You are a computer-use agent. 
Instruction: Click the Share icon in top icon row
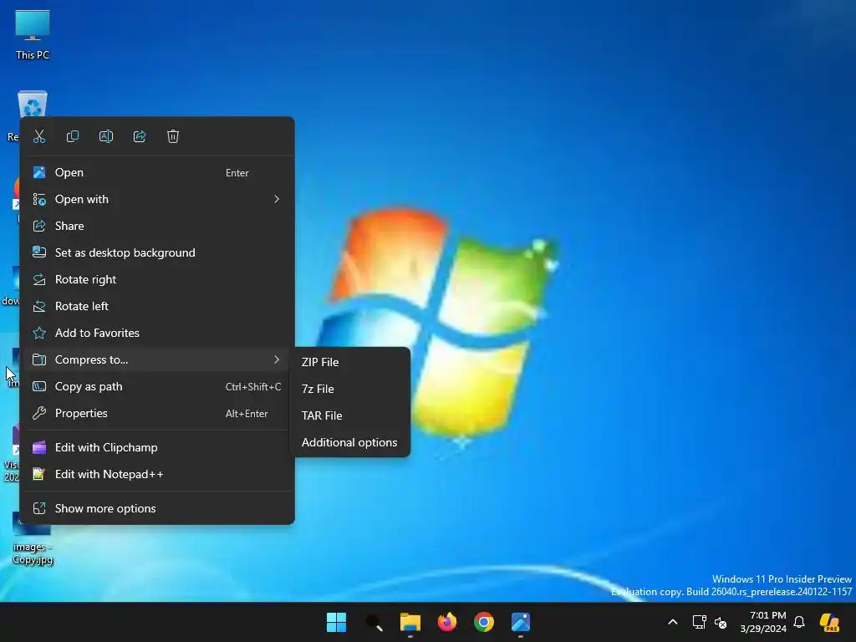140,136
